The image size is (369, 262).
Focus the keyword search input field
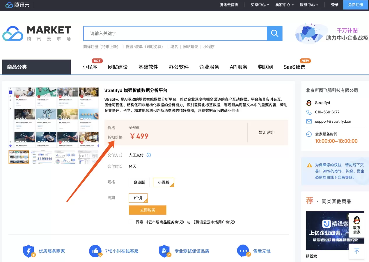click(x=175, y=33)
